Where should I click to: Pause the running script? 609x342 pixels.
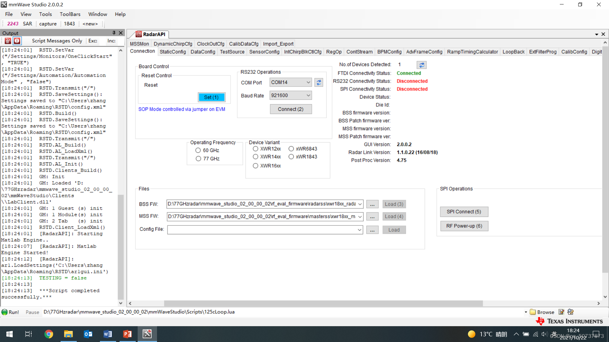(x=32, y=312)
